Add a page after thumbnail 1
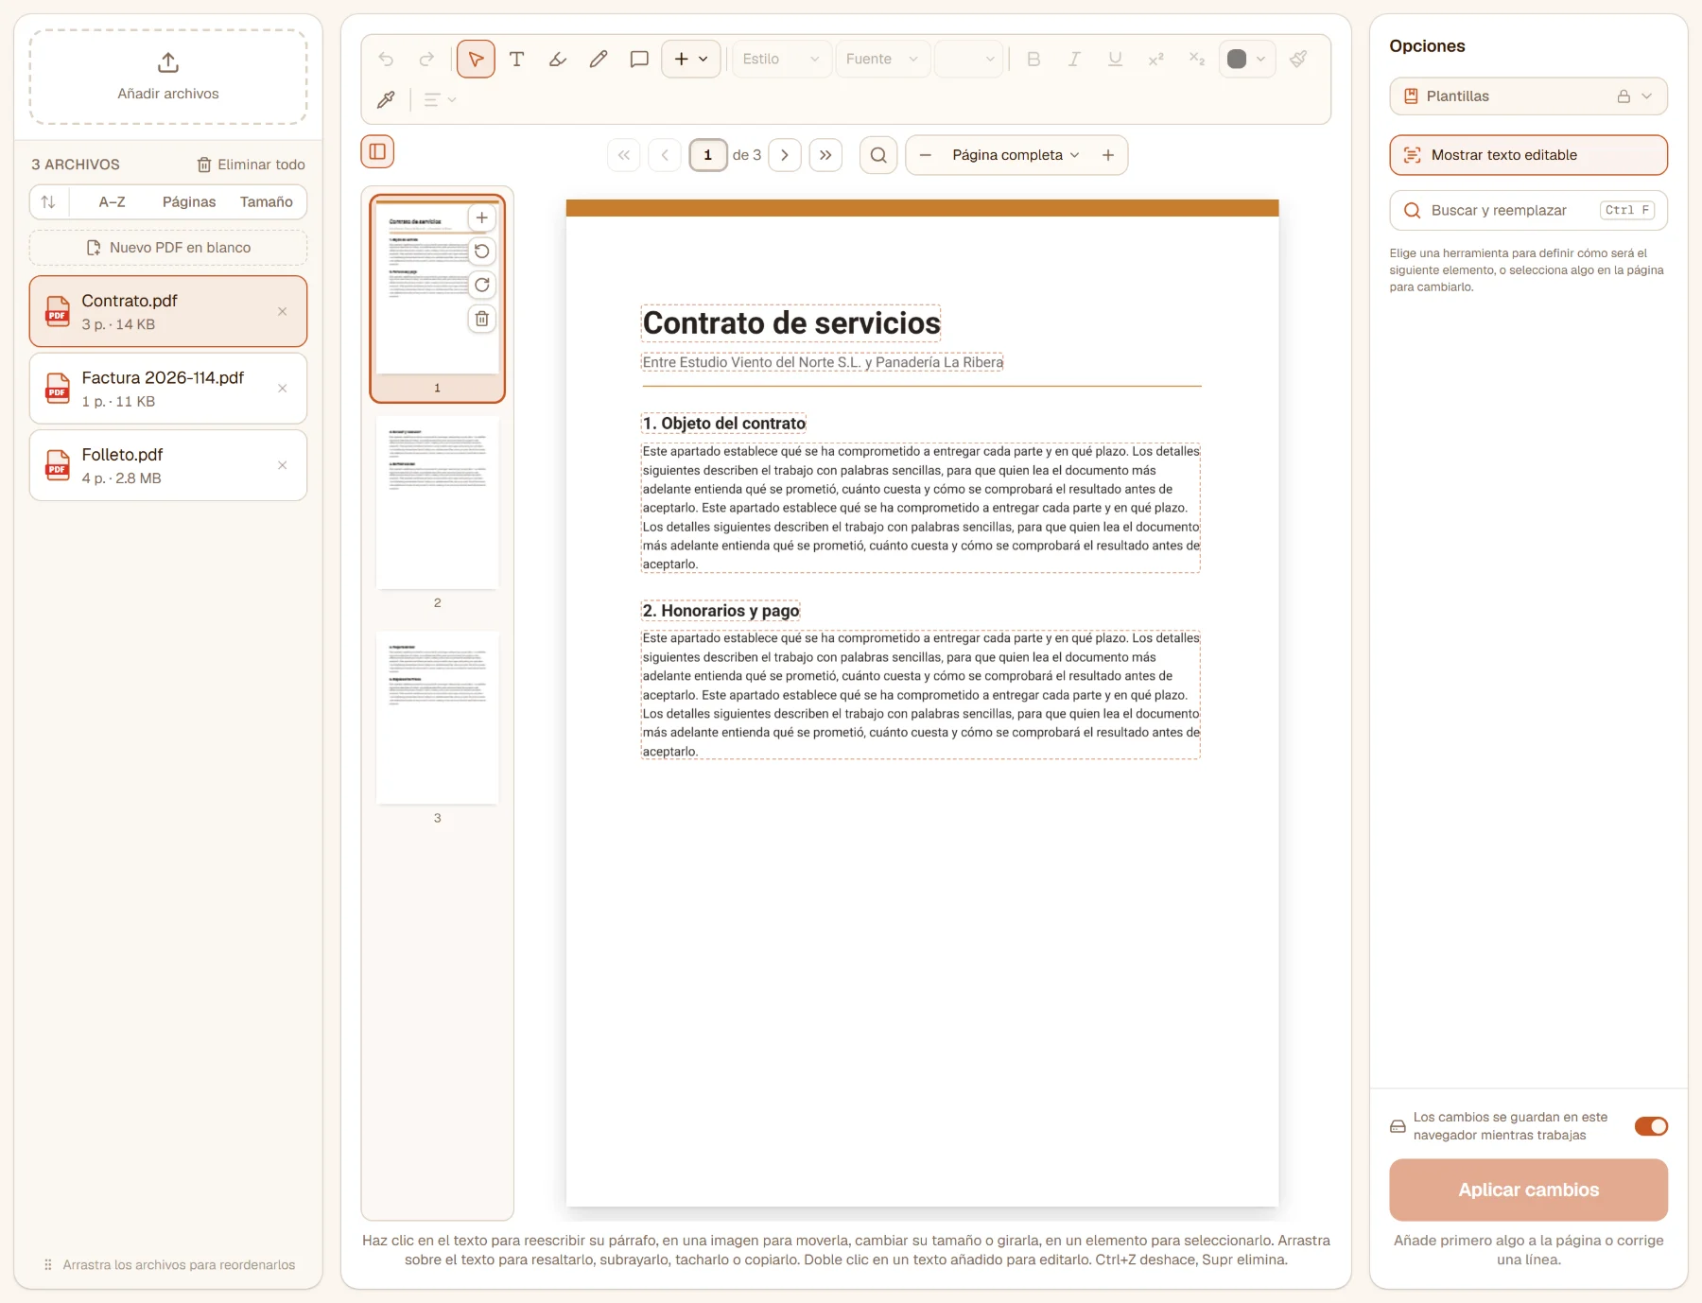The height and width of the screenshot is (1303, 1702). (x=482, y=217)
